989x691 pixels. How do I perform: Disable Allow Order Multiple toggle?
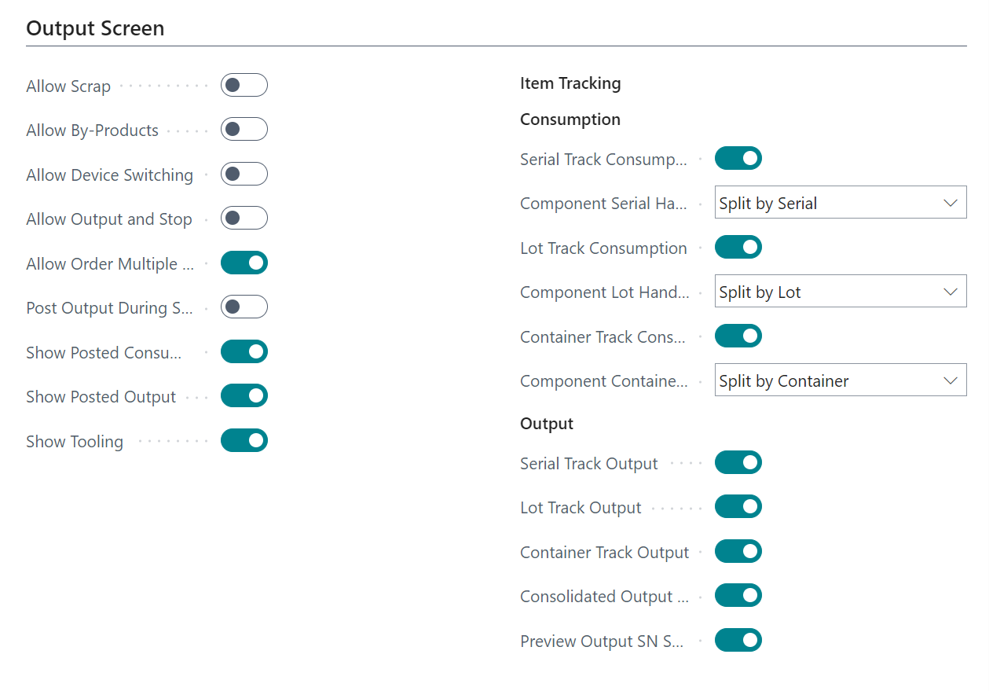(244, 263)
